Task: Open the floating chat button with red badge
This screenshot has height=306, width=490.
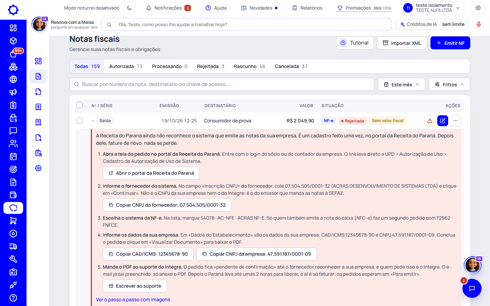Action: pyautogui.click(x=472, y=288)
